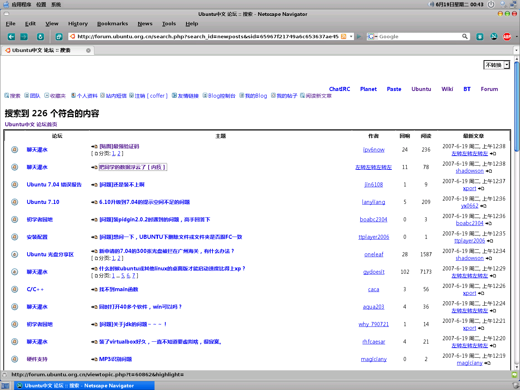The height and width of the screenshot is (390, 520).
Task: Click the new tab toolbar icon
Action: tap(59, 36)
